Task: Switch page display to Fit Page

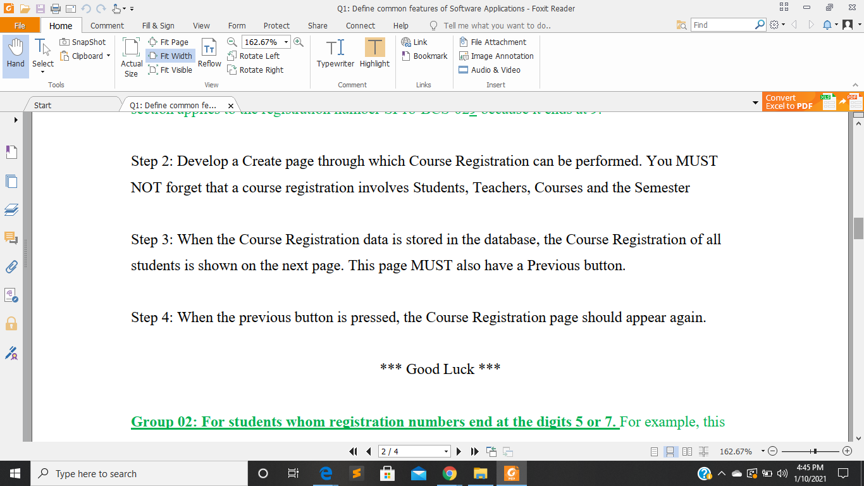Action: pos(170,42)
